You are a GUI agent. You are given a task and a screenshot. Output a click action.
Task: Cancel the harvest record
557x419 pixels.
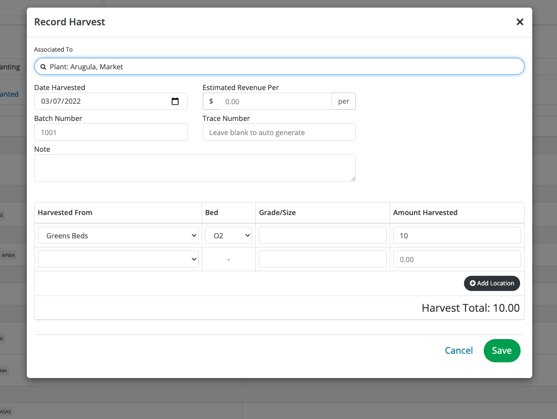point(458,351)
